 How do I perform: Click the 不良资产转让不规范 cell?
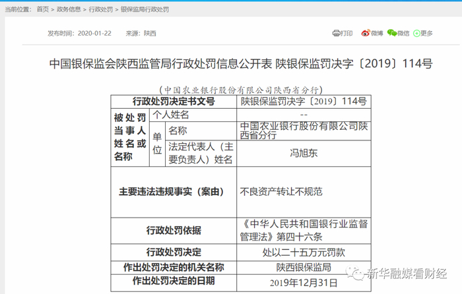tap(304, 192)
